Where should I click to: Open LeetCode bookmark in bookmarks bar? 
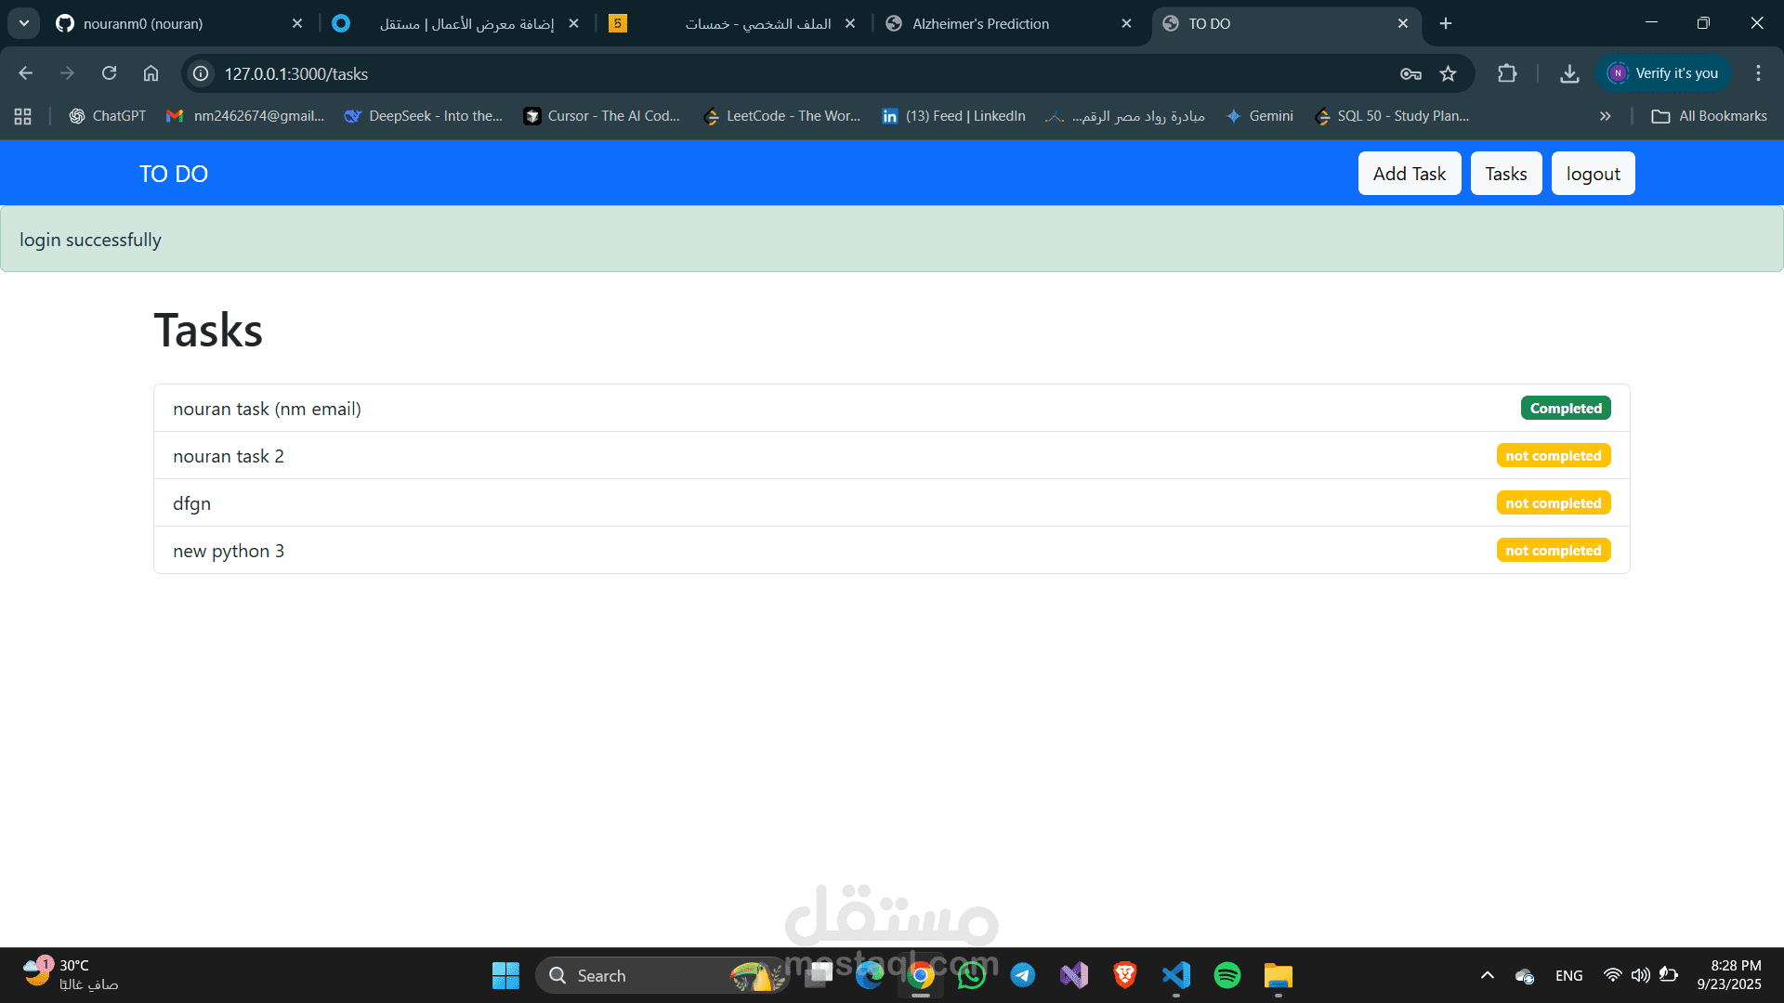click(782, 116)
